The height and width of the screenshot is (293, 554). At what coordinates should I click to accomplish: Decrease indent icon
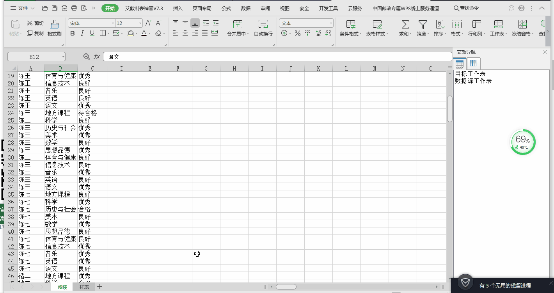pyautogui.click(x=206, y=23)
